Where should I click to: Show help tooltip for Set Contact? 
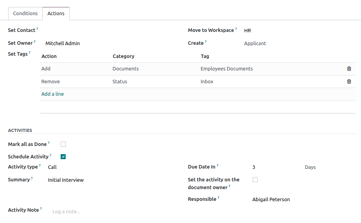(37, 29)
